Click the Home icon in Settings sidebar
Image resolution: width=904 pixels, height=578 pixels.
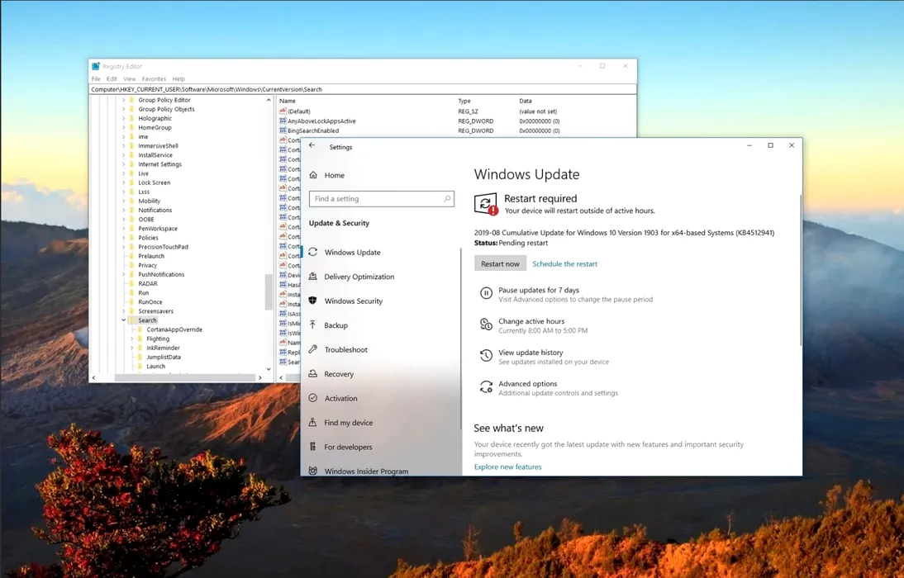point(313,175)
